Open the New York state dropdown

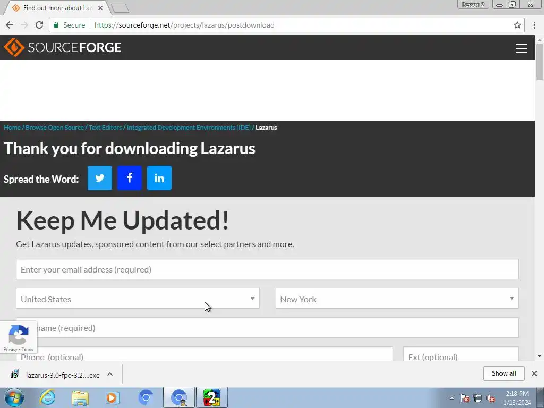click(x=397, y=299)
